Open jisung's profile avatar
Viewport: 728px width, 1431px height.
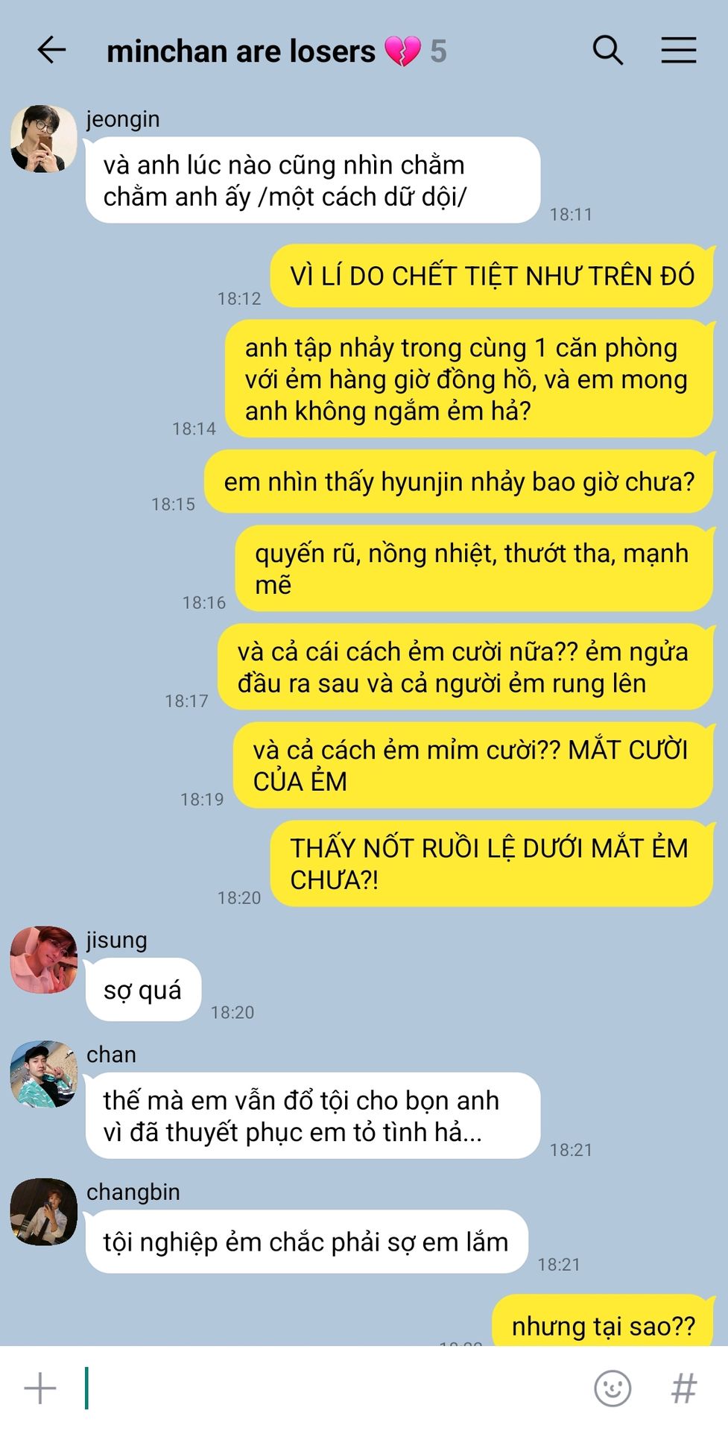(43, 960)
